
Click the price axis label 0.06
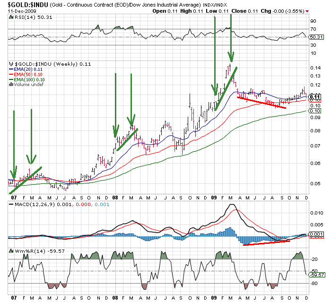(315, 163)
